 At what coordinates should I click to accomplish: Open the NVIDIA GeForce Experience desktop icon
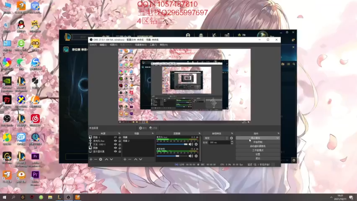(7, 84)
